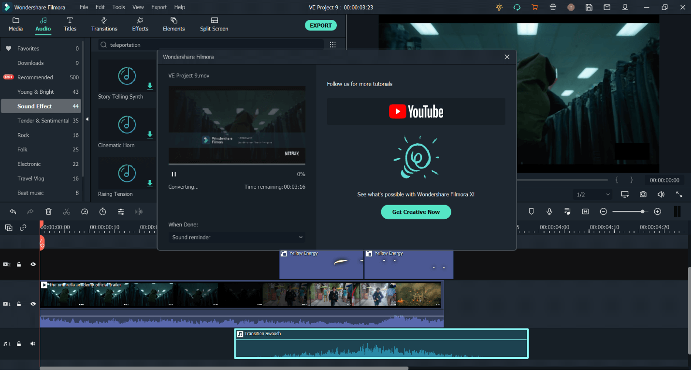
Task: Select the Transition Swoosh audio clip
Action: click(x=382, y=343)
